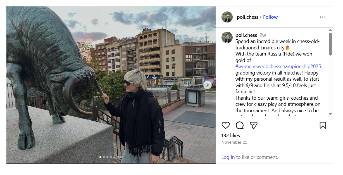
Task: Open poli.chess username in post header
Action: coord(247,17)
